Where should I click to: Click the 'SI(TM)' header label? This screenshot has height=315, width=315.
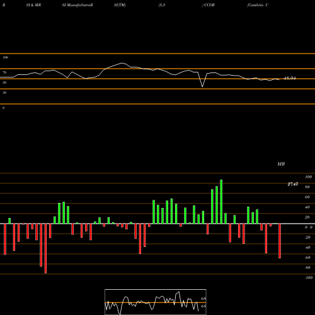[120, 5]
